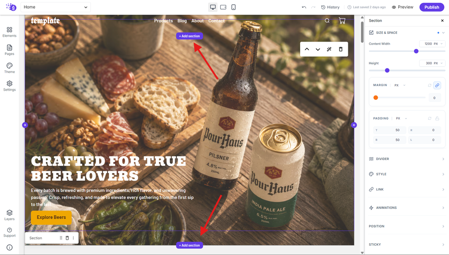449x255 pixels.
Task: Click the drag handle on Section label bar
Action: 61,238
